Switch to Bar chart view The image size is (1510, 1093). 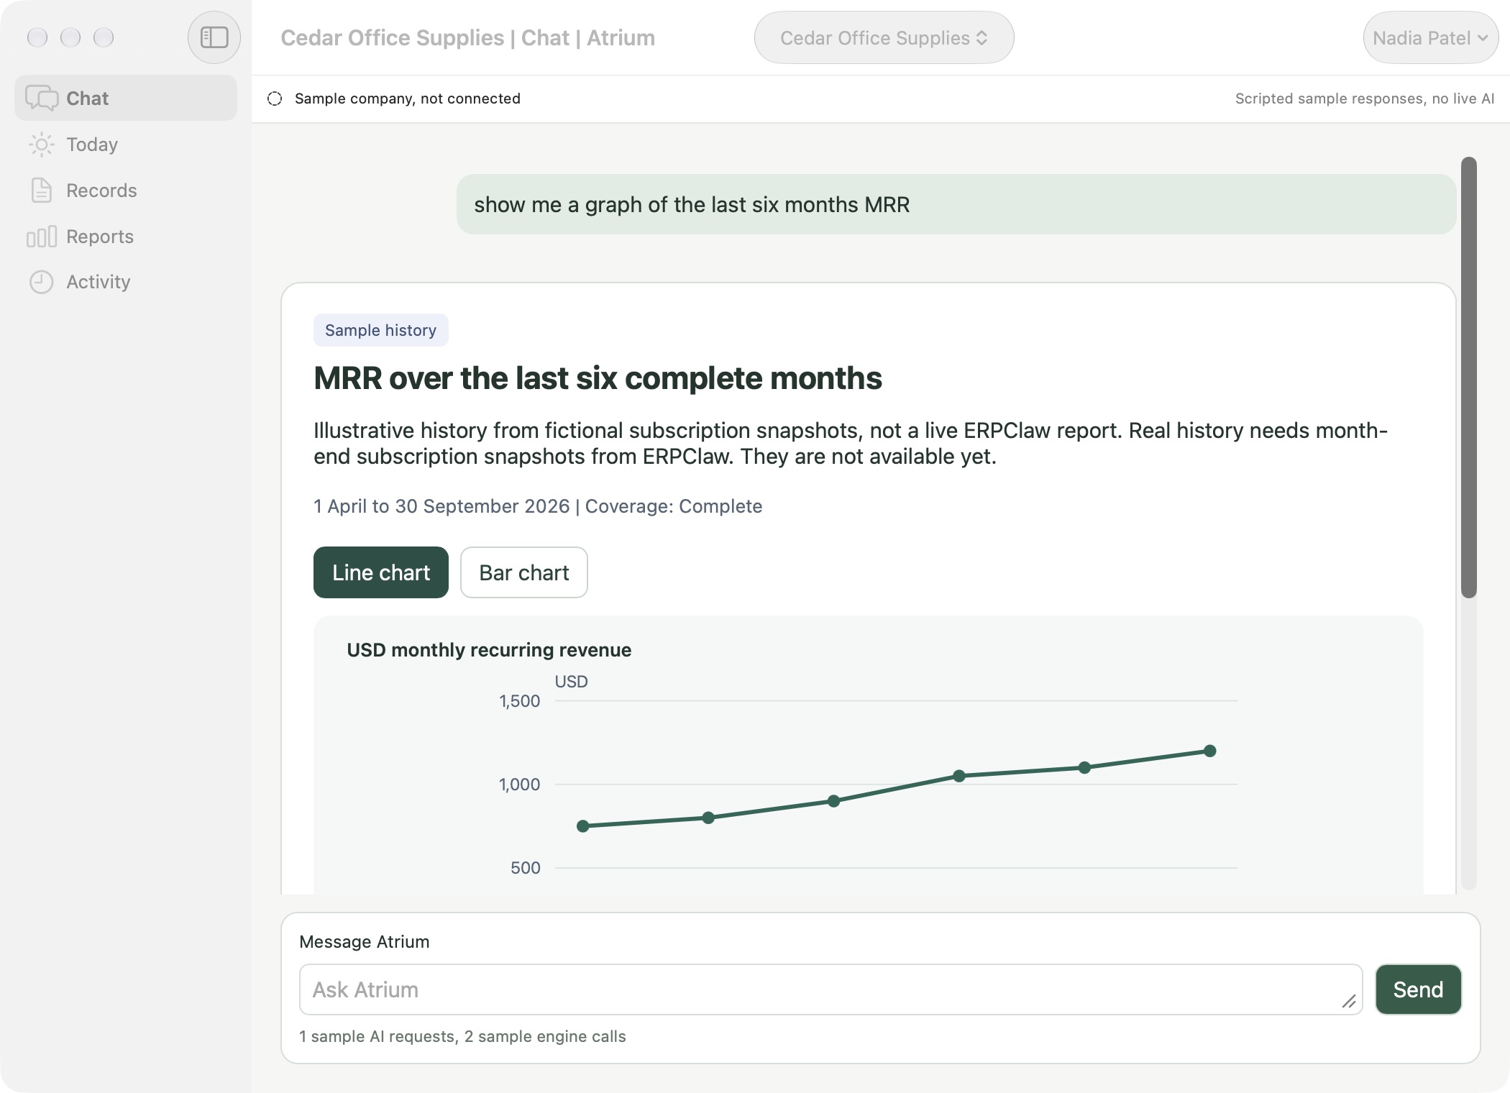pyautogui.click(x=524, y=572)
